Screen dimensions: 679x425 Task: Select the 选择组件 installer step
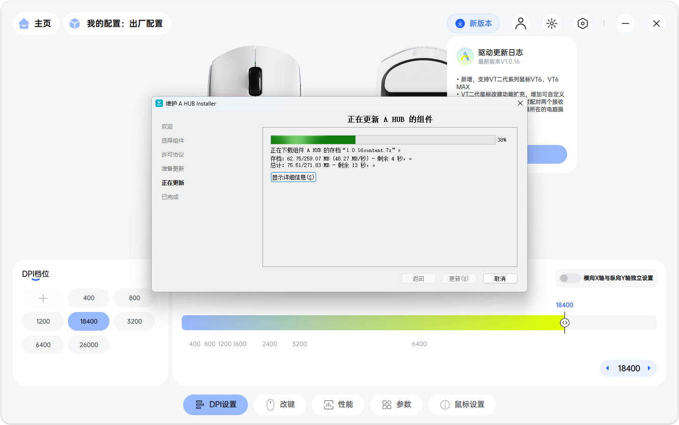point(174,140)
